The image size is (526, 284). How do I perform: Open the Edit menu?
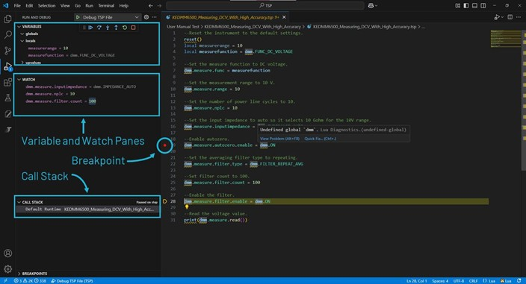[x=29, y=6]
